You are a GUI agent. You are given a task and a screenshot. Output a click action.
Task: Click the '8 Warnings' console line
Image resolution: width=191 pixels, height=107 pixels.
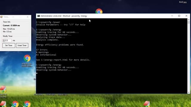coord(42,52)
